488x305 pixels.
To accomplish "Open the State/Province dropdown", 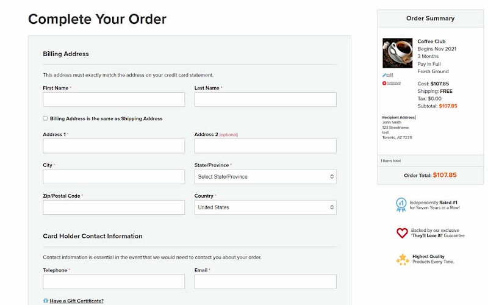I will 265,177.
